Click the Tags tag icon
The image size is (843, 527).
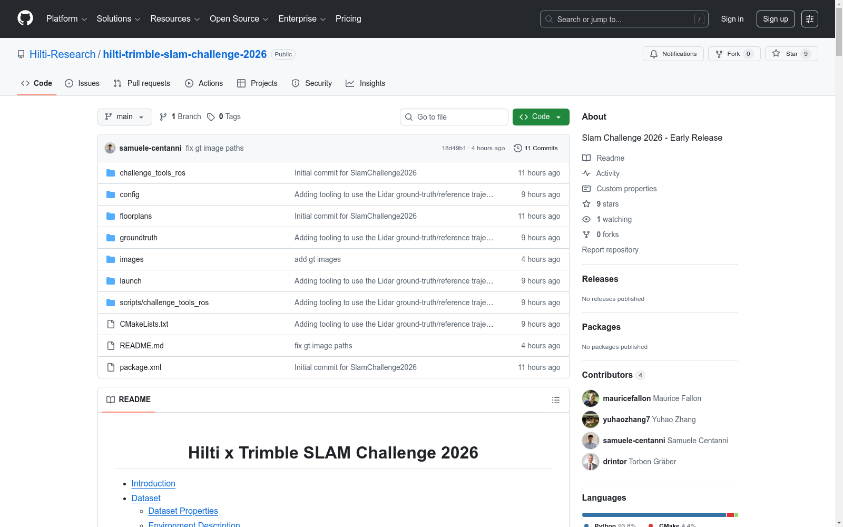211,117
